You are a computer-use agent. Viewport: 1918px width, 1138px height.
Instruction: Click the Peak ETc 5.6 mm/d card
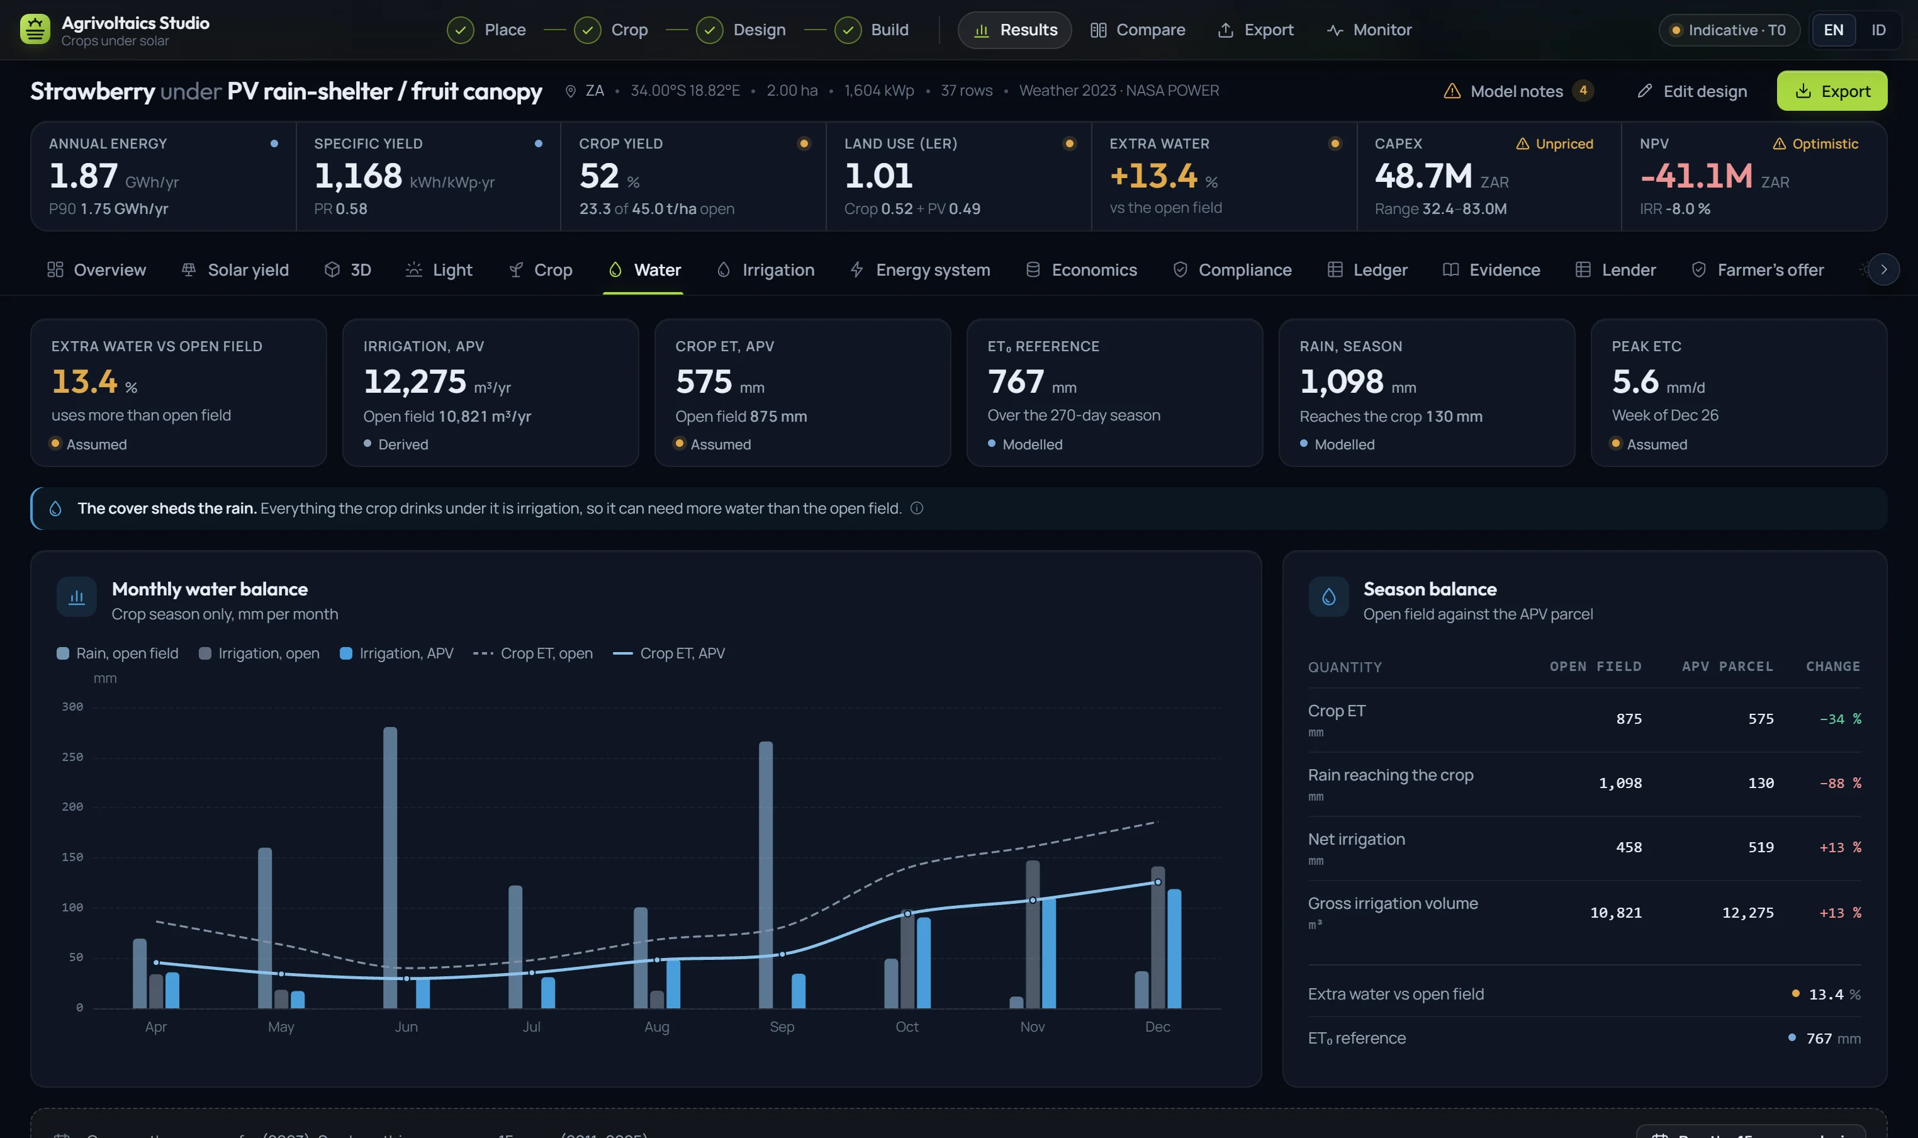tap(1738, 393)
